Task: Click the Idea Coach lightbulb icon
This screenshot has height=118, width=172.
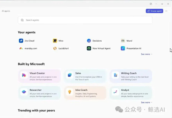Action: (x=70, y=92)
